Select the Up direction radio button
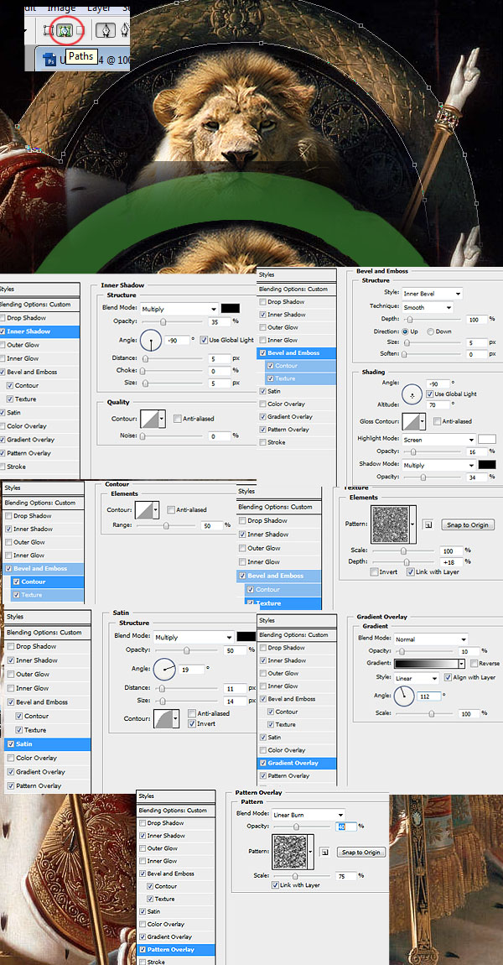The image size is (503, 965). tap(405, 331)
